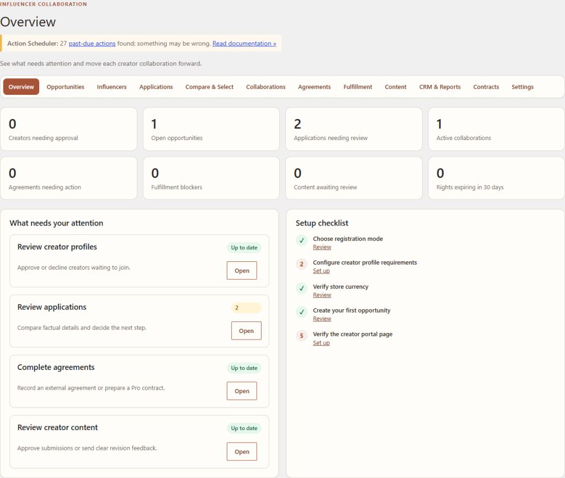565x478 pixels.
Task: Click the Review creator content heading
Action: pyautogui.click(x=57, y=427)
